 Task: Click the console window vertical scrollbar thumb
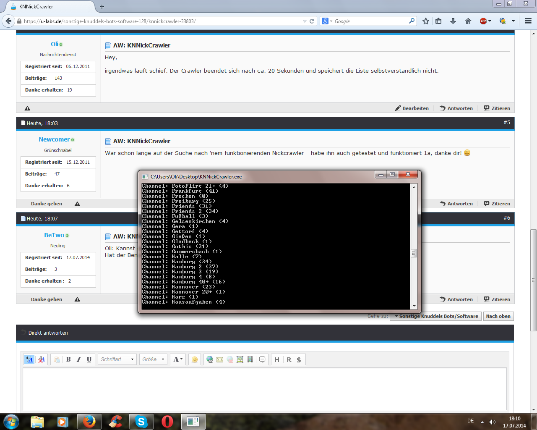[x=414, y=253]
